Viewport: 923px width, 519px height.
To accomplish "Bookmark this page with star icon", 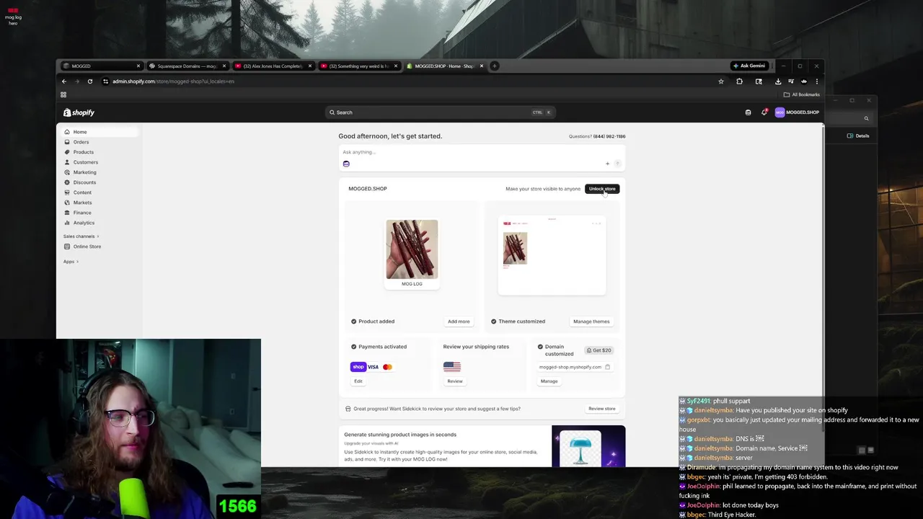I will 721,81.
